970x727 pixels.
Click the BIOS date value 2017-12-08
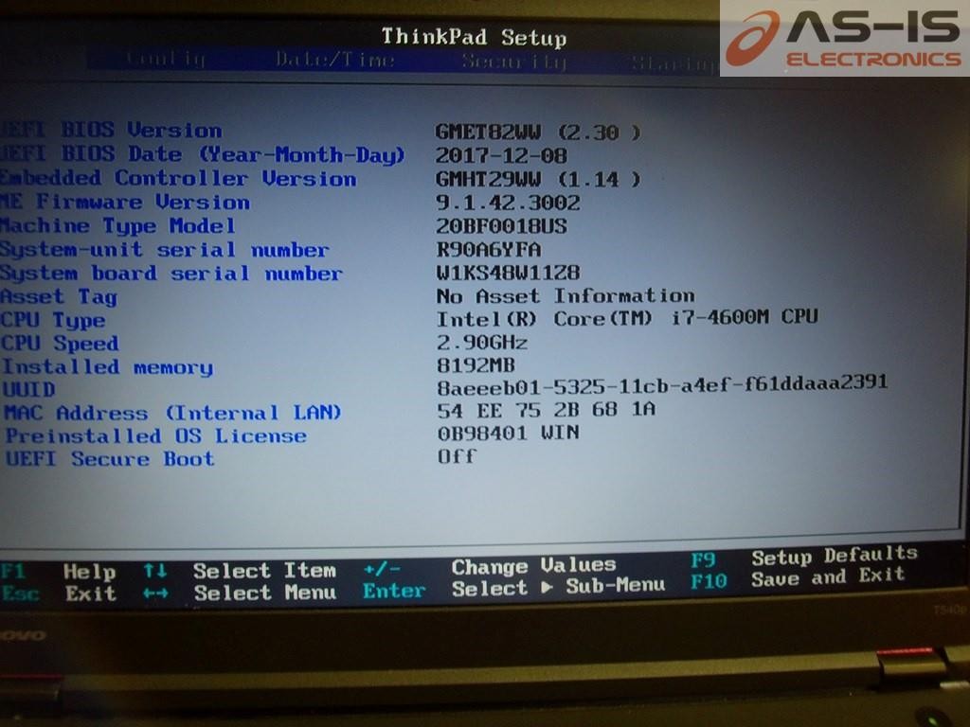pyautogui.click(x=501, y=155)
